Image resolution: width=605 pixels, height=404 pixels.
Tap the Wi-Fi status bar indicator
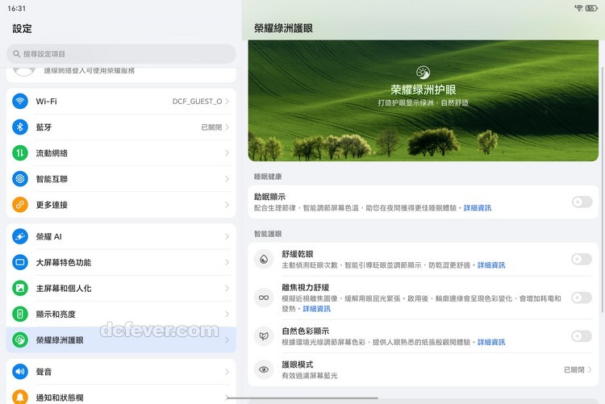[578, 8]
